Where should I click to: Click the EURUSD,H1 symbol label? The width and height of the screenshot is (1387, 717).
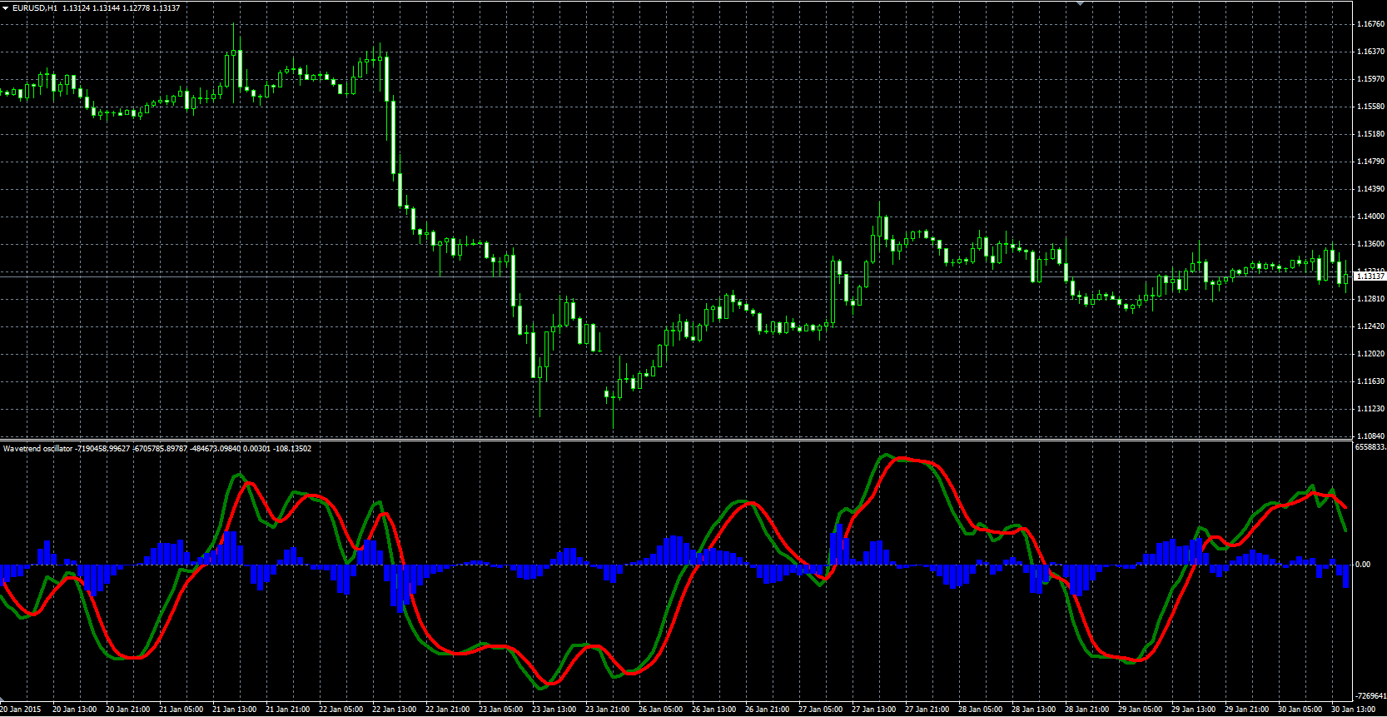click(35, 7)
